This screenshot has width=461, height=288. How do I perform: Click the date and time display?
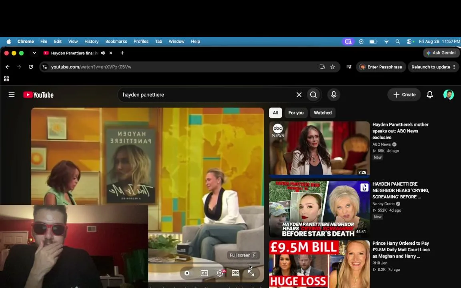439,42
